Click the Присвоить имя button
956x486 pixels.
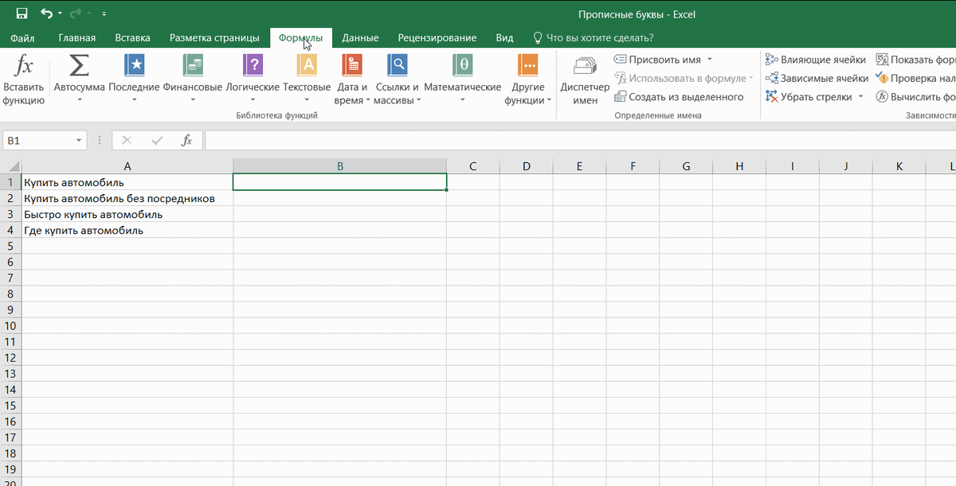coord(657,60)
